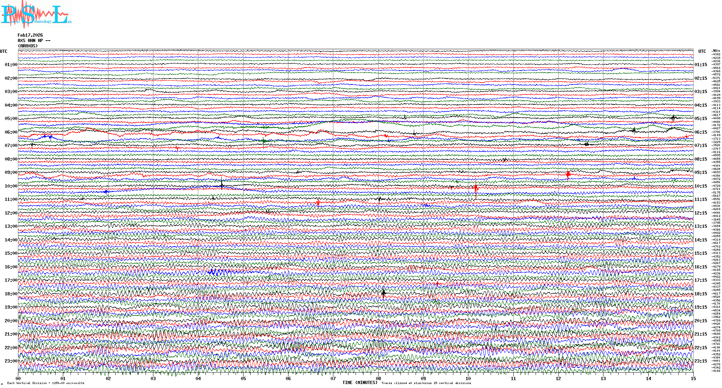Click the 06:15 time label on right
This screenshot has width=722, height=388.
click(x=700, y=132)
